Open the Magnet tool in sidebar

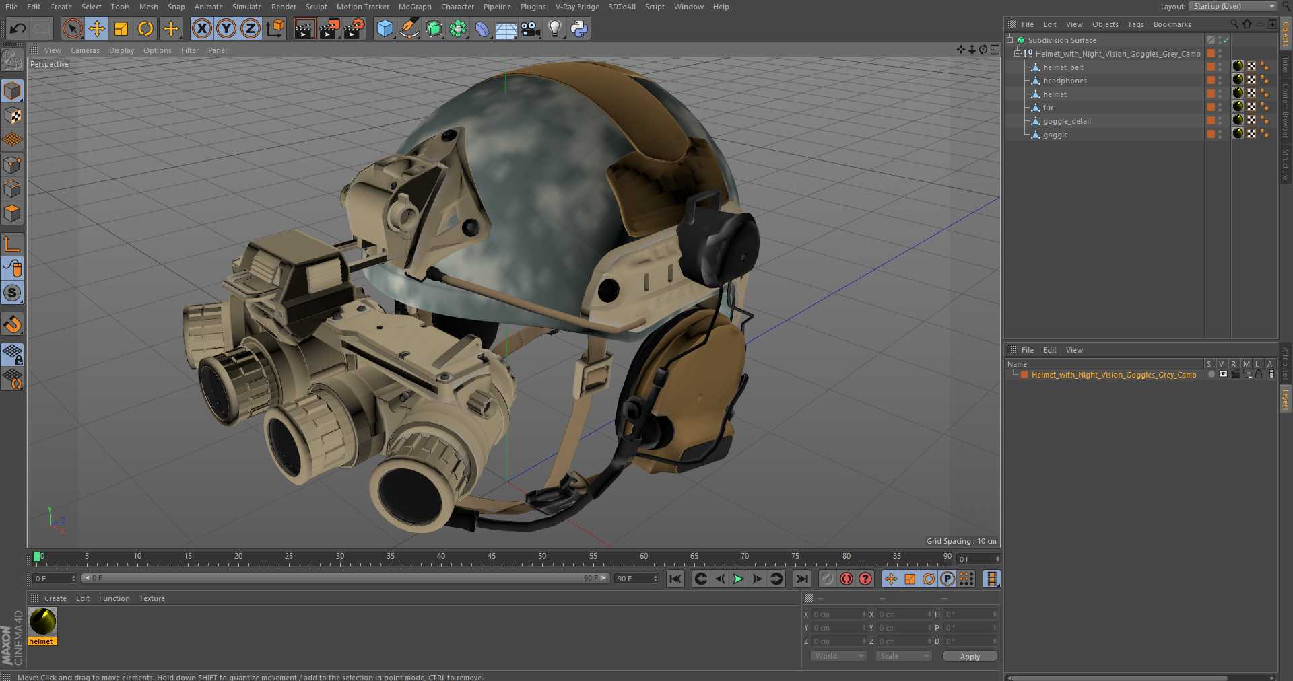point(13,324)
